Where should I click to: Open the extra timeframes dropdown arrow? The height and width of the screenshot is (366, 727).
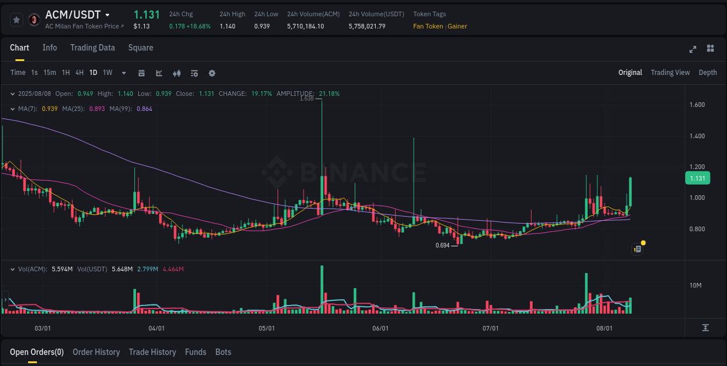click(123, 73)
